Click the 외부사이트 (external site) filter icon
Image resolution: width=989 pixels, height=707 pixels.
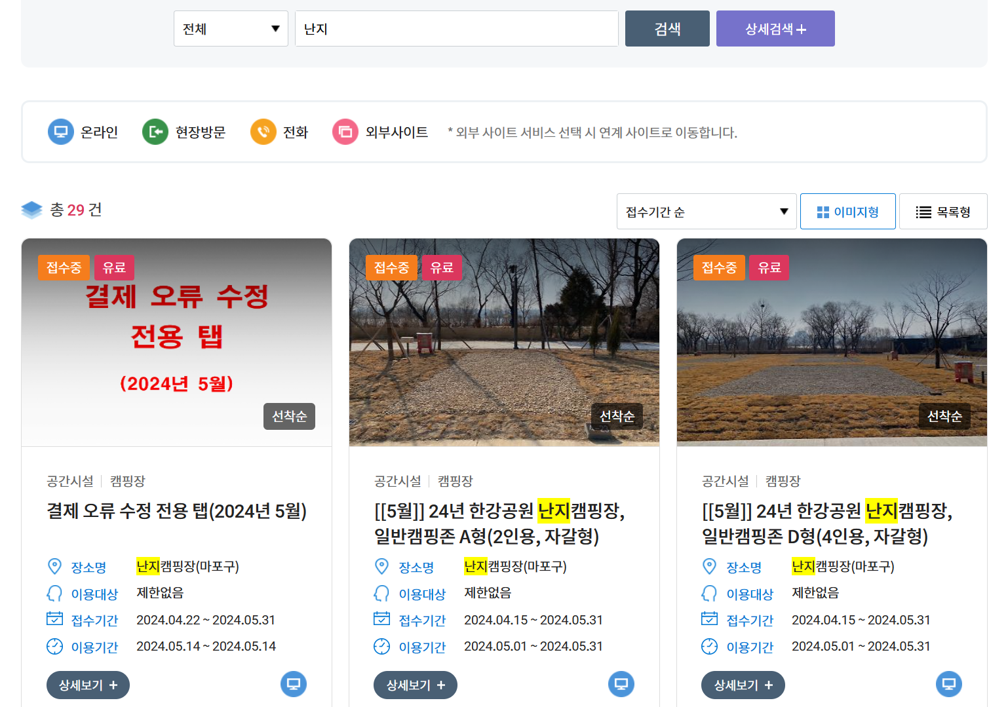[345, 132]
